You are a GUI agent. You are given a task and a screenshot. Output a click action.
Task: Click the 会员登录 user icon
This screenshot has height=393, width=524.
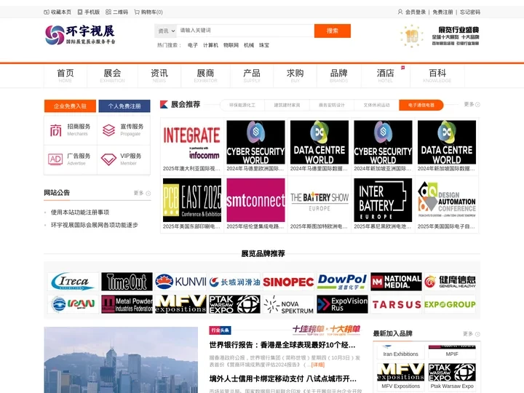[400, 12]
